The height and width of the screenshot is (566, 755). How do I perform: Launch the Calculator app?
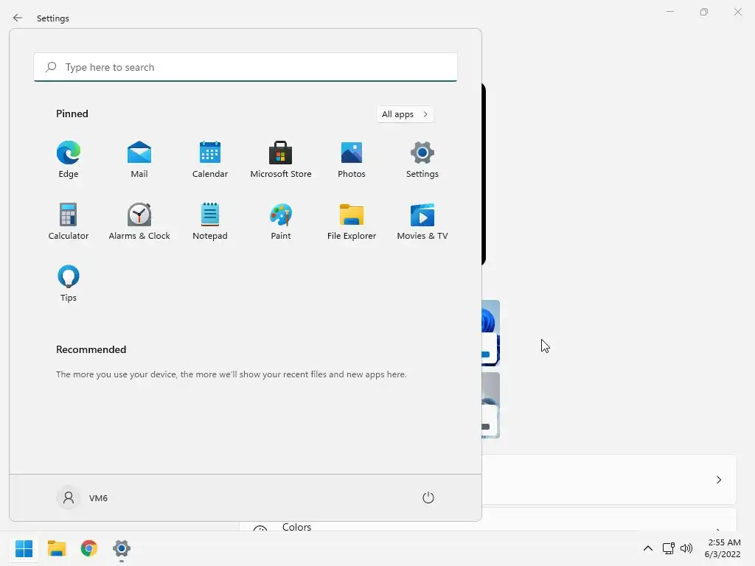coord(69,221)
